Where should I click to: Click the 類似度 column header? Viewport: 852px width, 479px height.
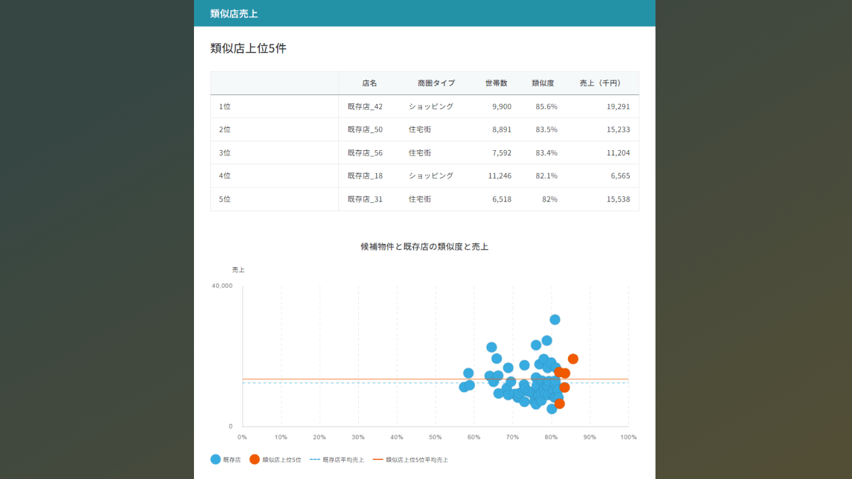[x=543, y=83]
